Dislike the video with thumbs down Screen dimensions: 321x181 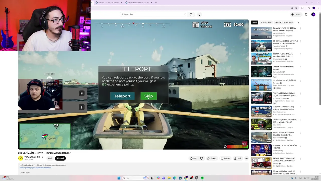coord(201,158)
